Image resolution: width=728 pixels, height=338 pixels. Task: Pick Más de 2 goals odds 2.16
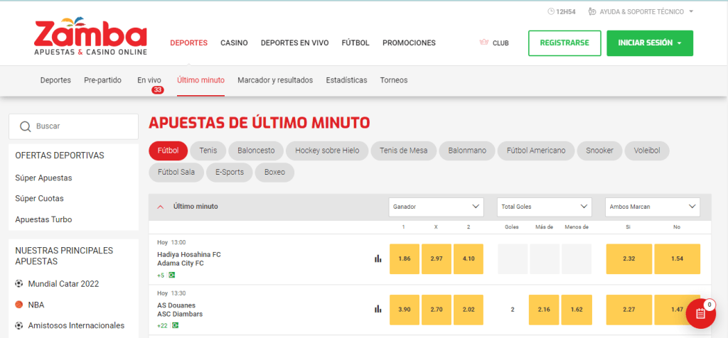[544, 310]
